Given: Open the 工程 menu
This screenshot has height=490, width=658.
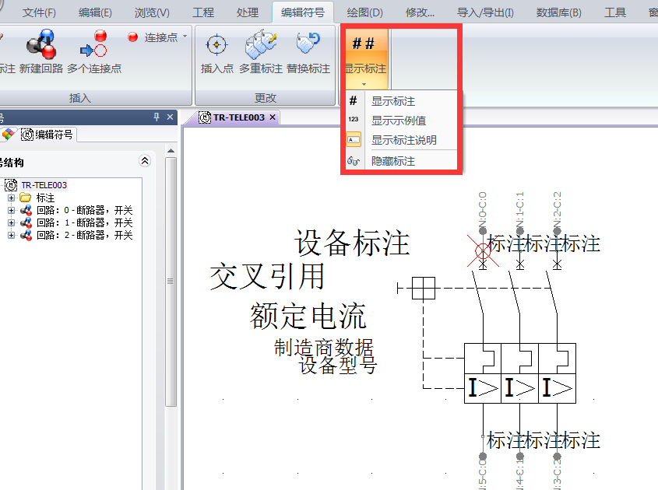Looking at the screenshot, I should click(203, 12).
